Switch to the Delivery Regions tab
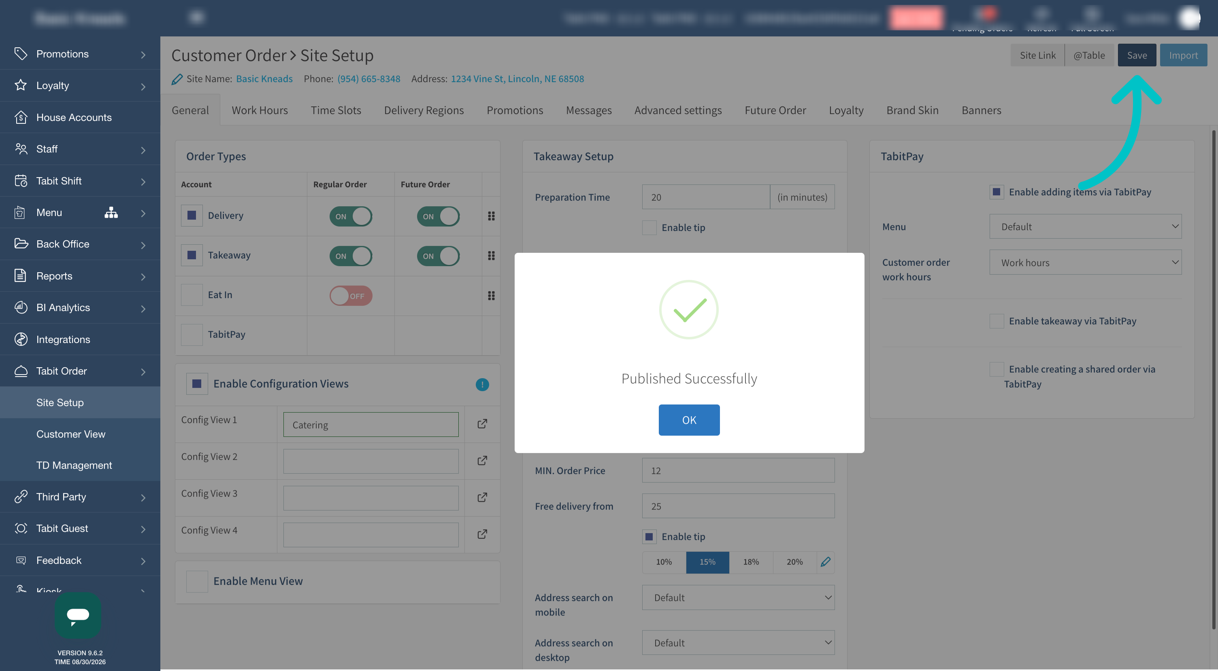The width and height of the screenshot is (1218, 671). (x=424, y=110)
